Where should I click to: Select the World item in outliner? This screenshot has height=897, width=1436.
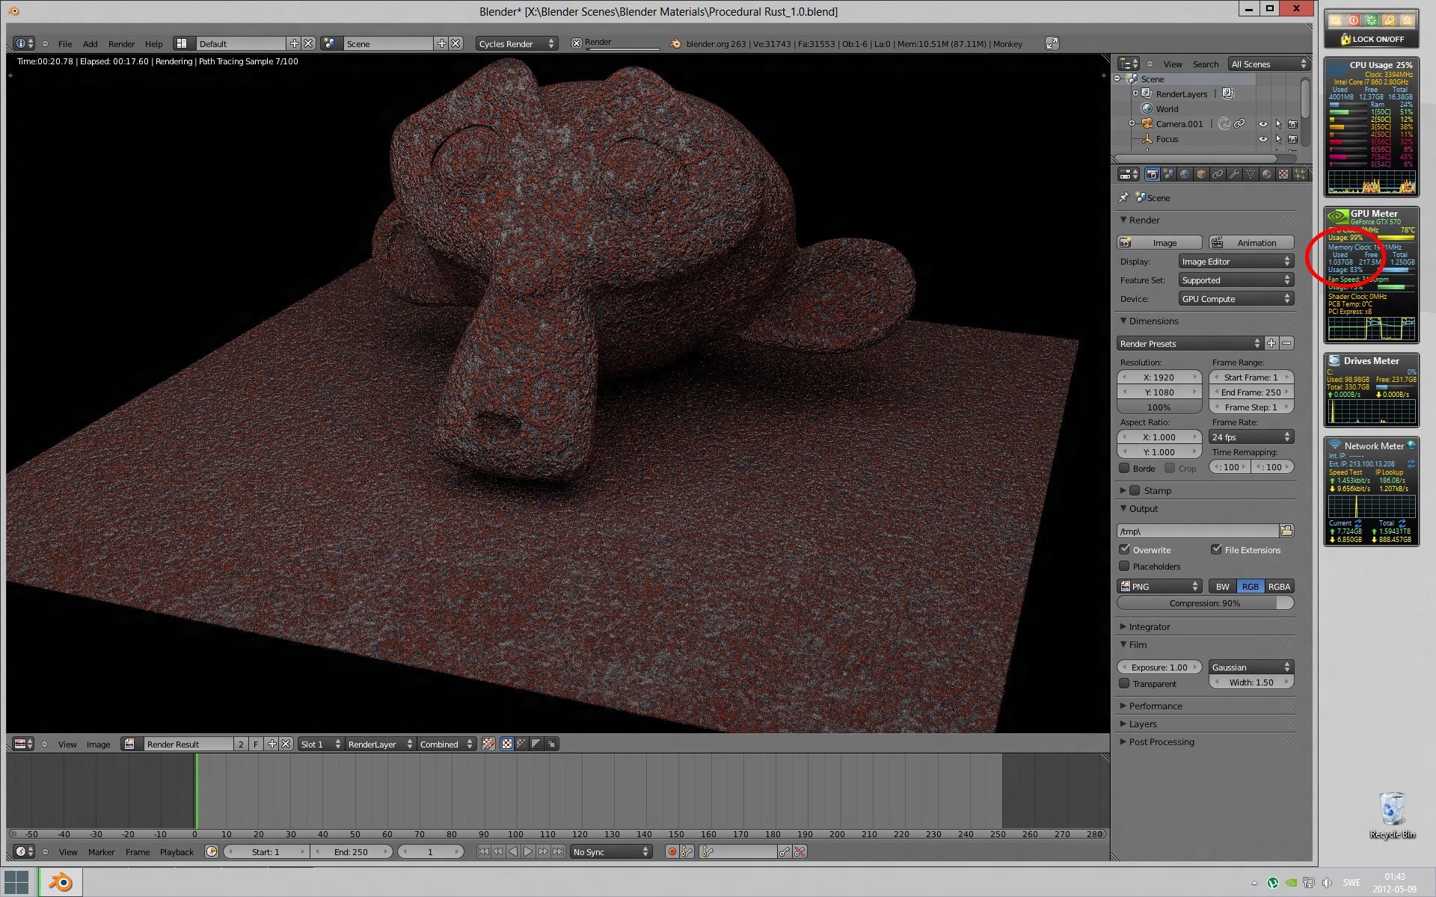click(1167, 108)
